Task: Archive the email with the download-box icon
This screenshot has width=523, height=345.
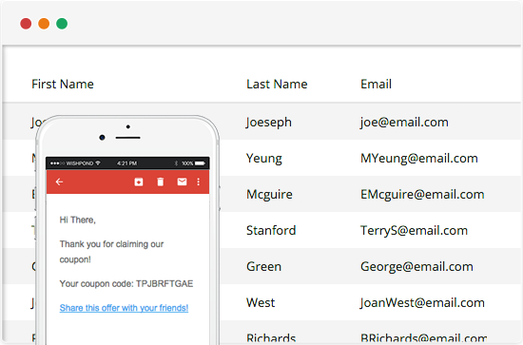Action: [139, 182]
